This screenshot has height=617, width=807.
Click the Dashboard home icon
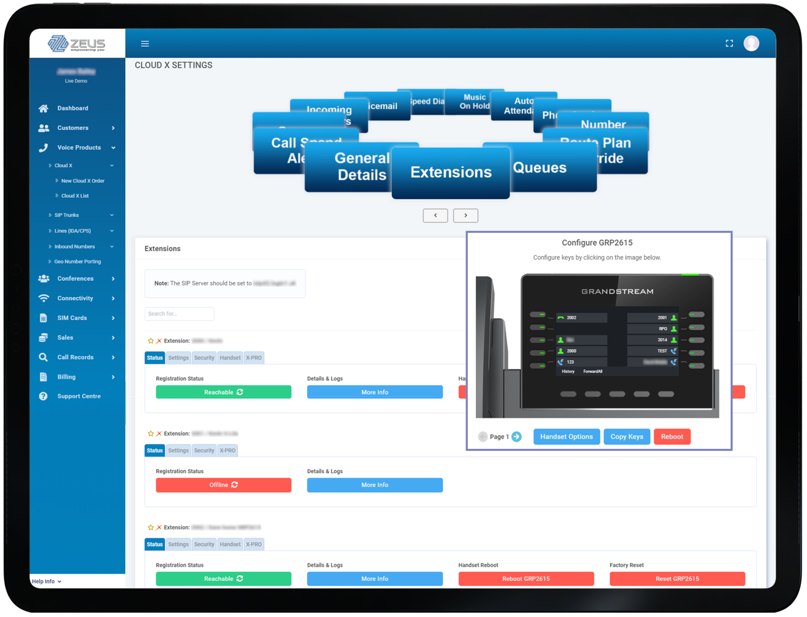point(43,108)
